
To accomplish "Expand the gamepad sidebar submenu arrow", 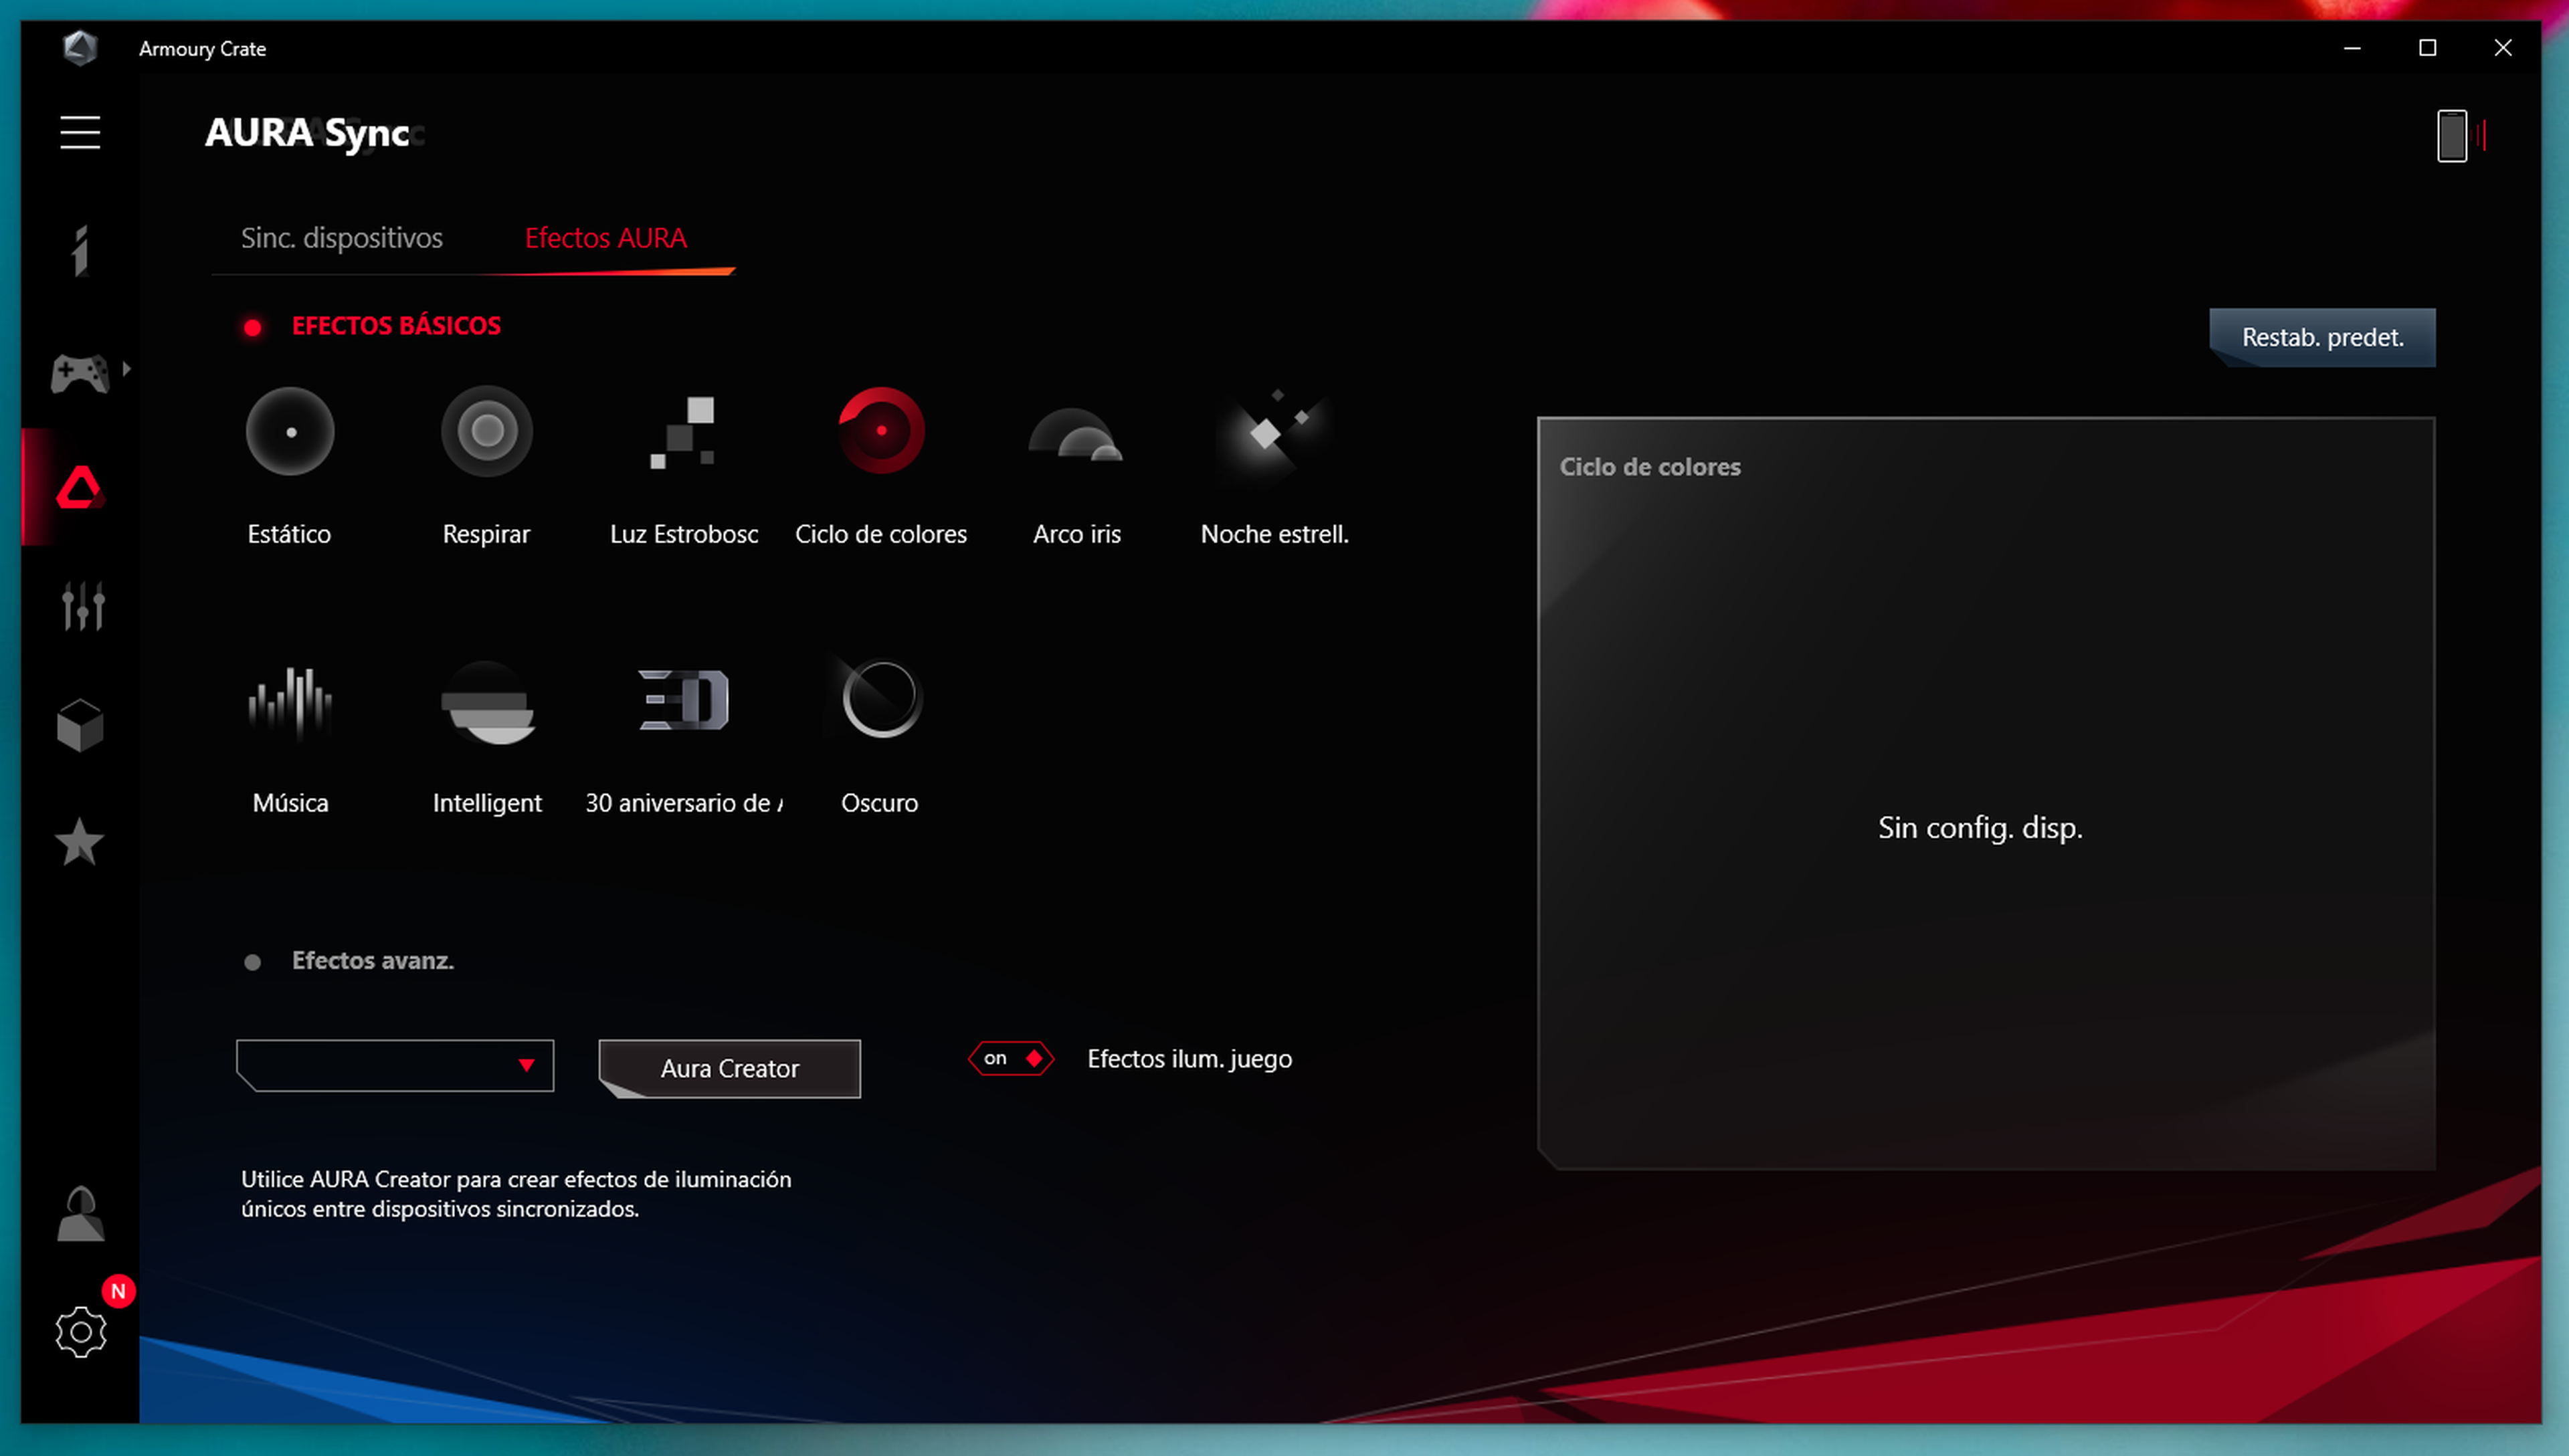I will [x=127, y=369].
